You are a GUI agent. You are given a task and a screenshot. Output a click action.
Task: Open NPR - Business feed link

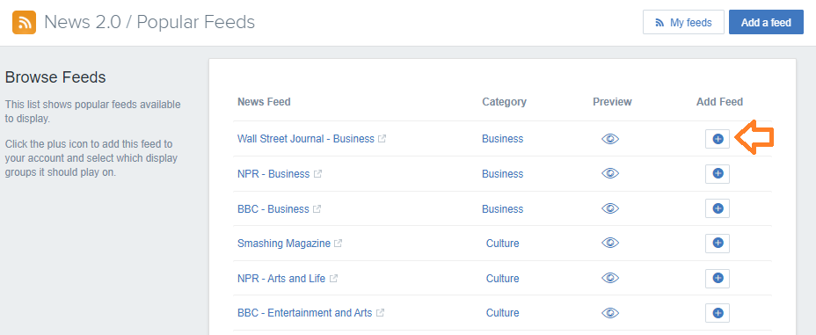(273, 174)
